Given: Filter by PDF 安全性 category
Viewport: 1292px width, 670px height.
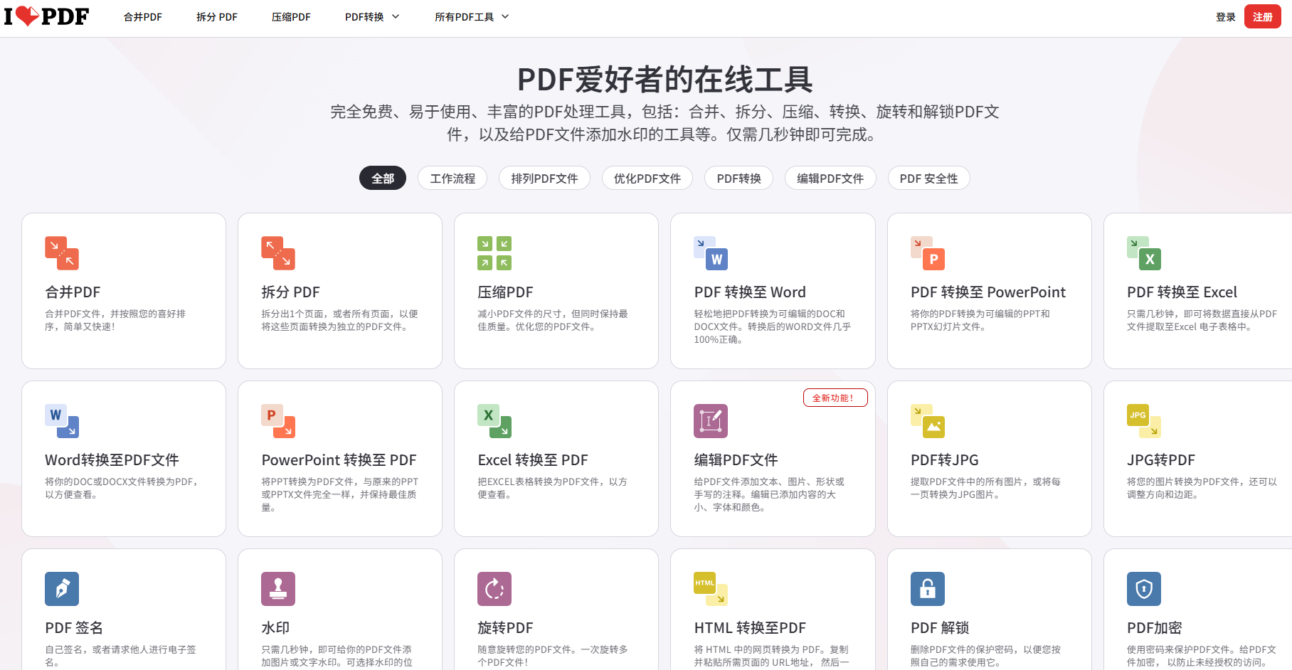Looking at the screenshot, I should 928,179.
